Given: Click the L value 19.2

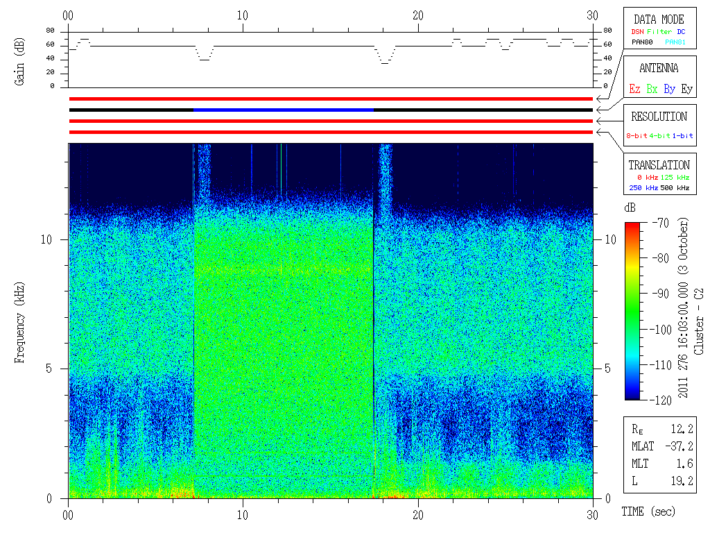Looking at the screenshot, I should pyautogui.click(x=682, y=481).
